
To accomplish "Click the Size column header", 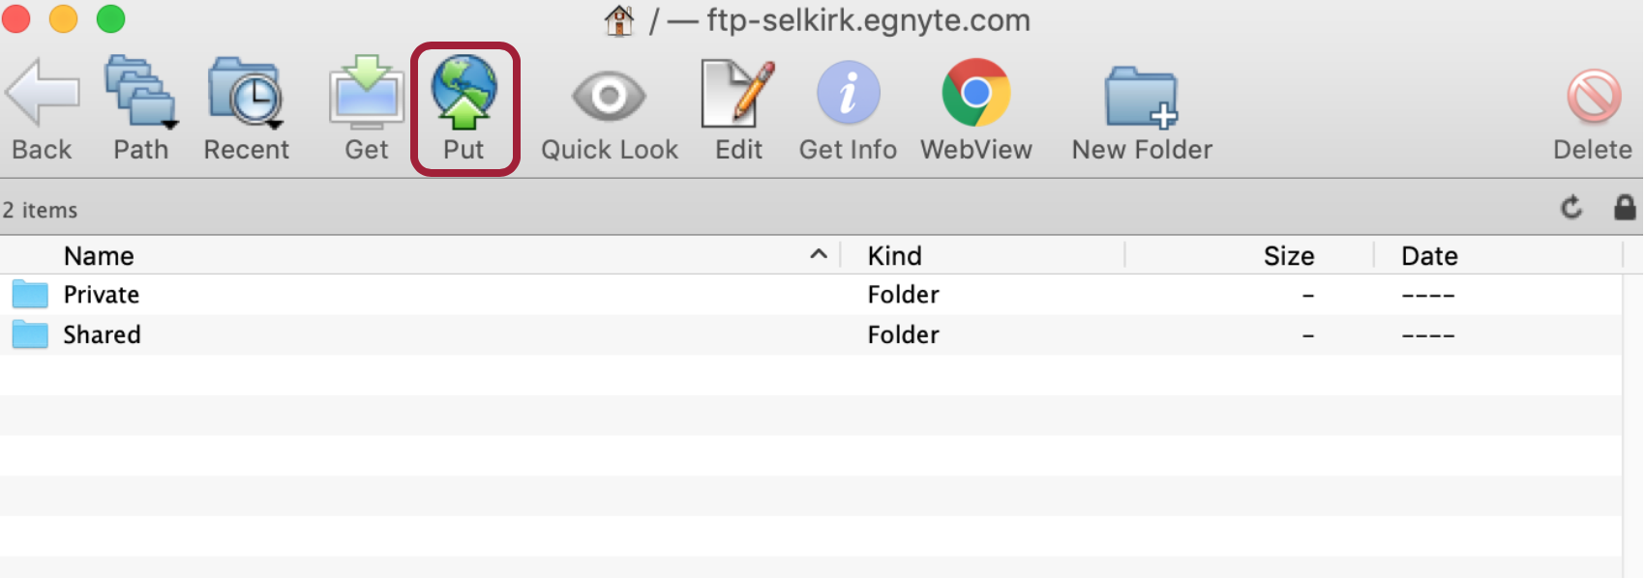I will coord(1290,254).
